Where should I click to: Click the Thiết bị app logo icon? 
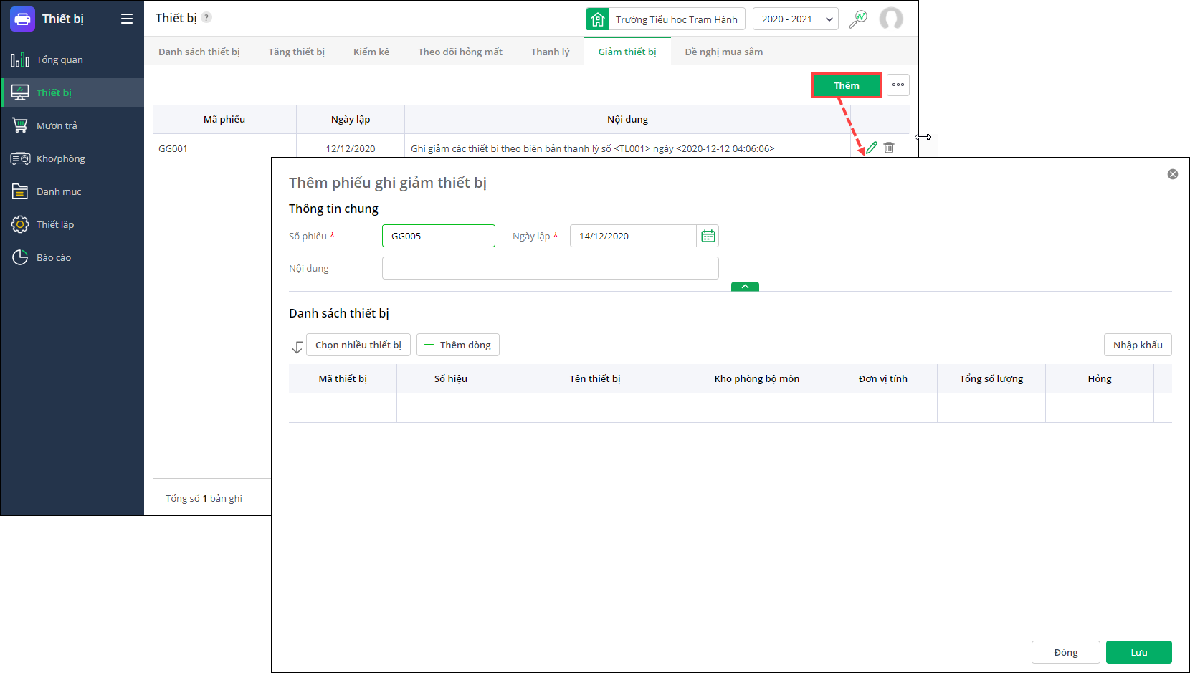(x=22, y=19)
